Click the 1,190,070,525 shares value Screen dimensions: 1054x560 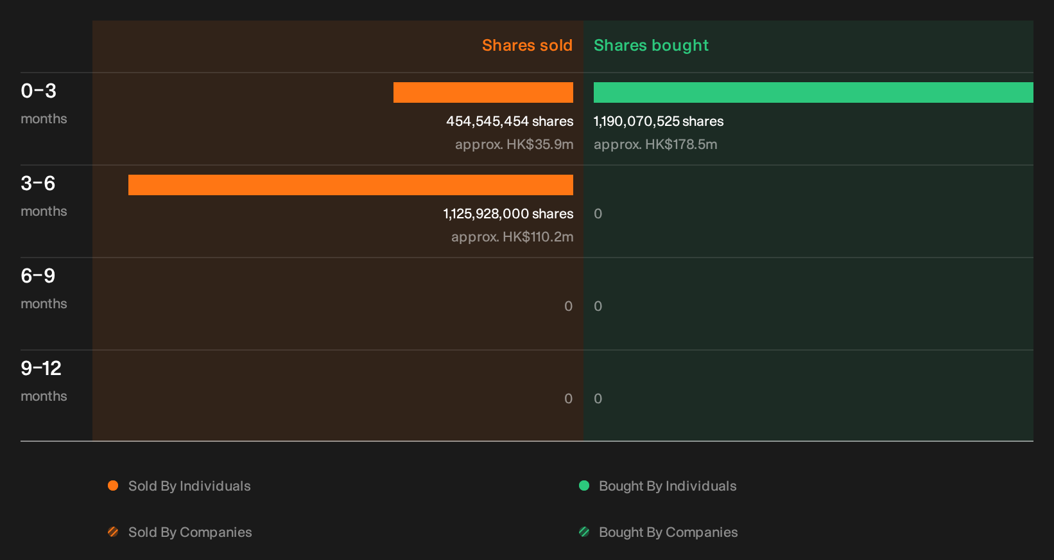(x=659, y=121)
